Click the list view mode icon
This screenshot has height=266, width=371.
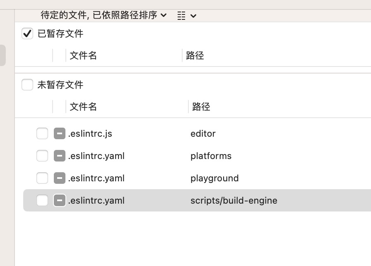tap(181, 16)
